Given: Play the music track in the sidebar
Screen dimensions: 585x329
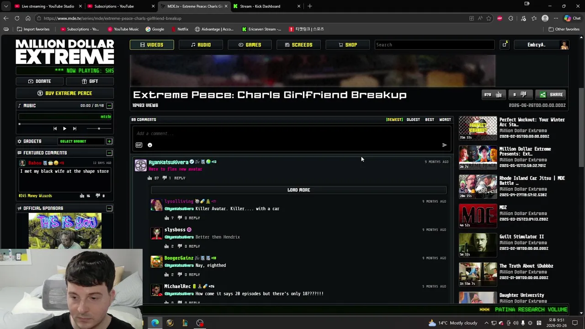Looking at the screenshot, I should [64, 129].
